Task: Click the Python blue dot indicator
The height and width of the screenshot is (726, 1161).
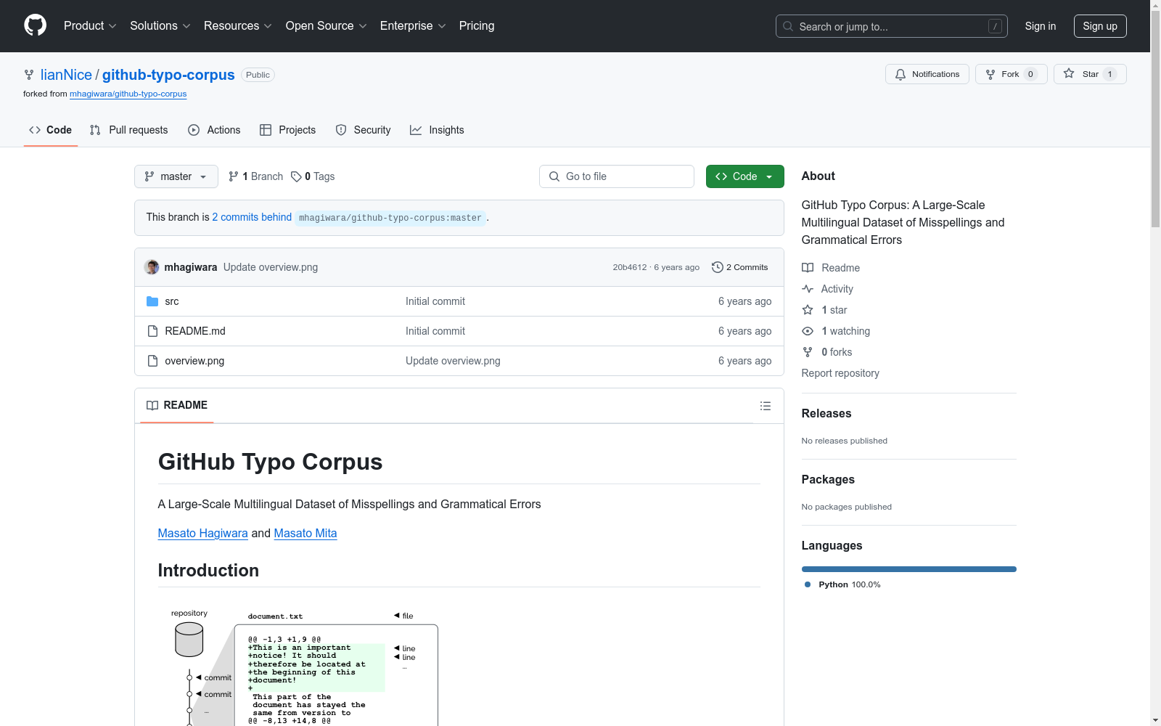Action: coord(808,584)
